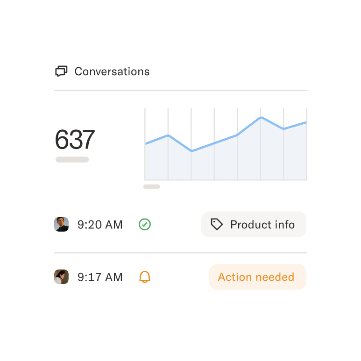Click the lowest dip of the blue chart line

[191, 151]
